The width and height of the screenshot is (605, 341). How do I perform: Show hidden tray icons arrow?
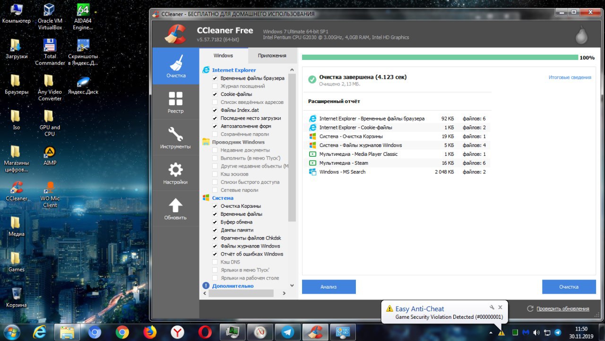coord(490,332)
